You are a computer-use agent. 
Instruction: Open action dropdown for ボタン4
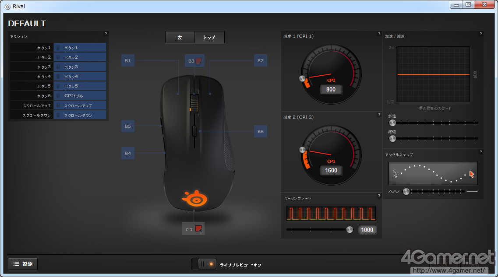click(80, 77)
